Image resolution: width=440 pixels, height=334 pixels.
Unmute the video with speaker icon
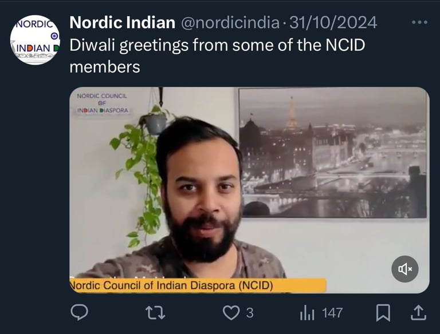click(x=405, y=269)
